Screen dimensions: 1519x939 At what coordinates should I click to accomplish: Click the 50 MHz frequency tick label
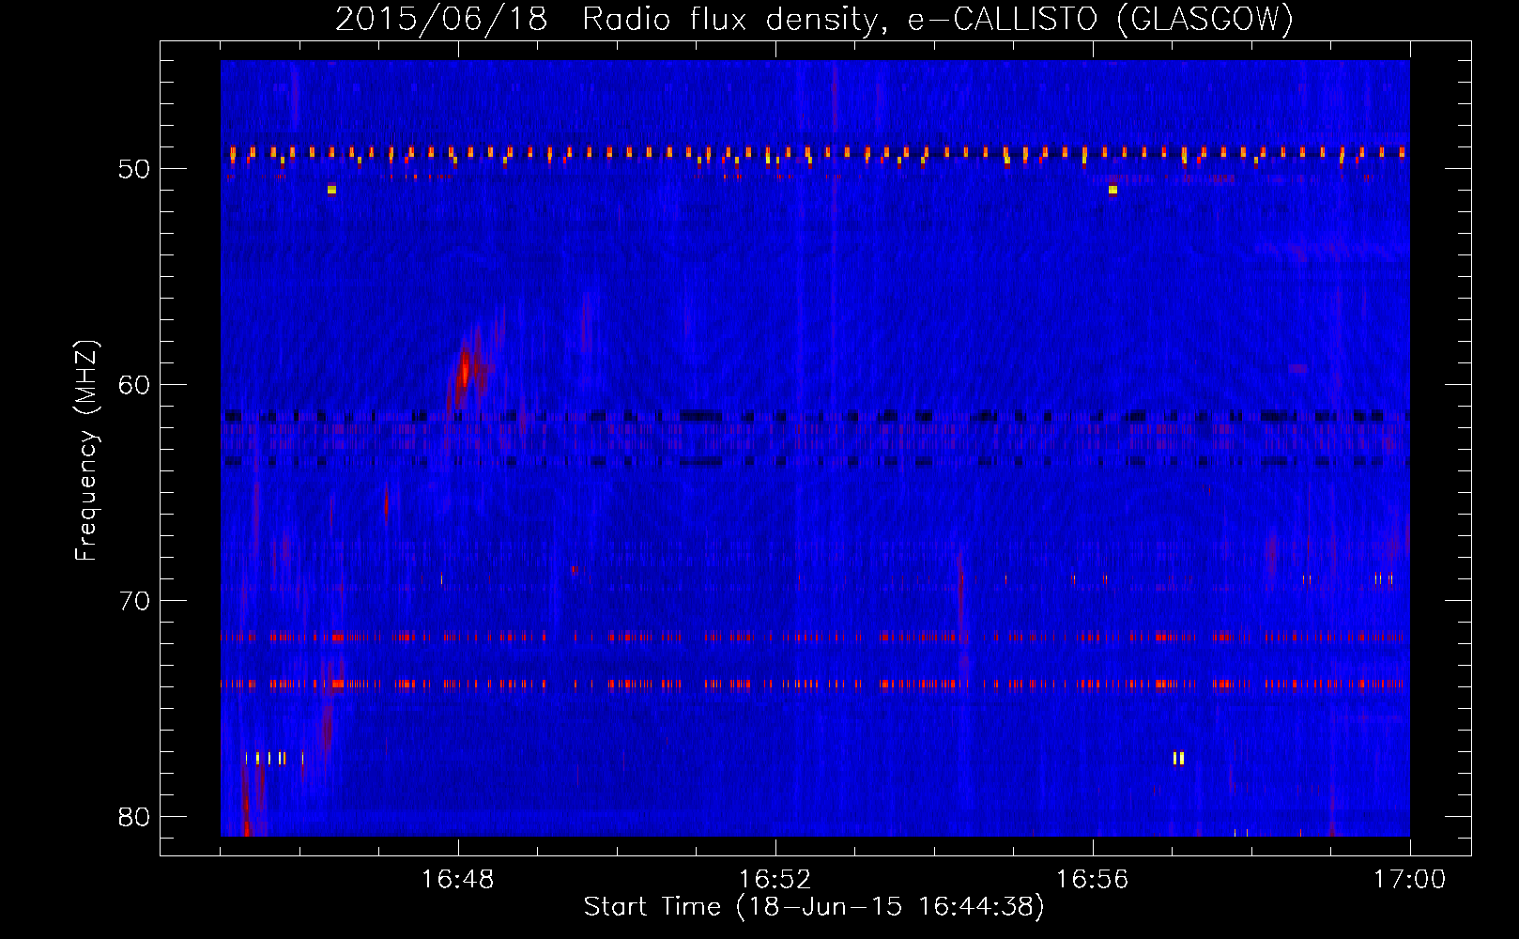(134, 169)
